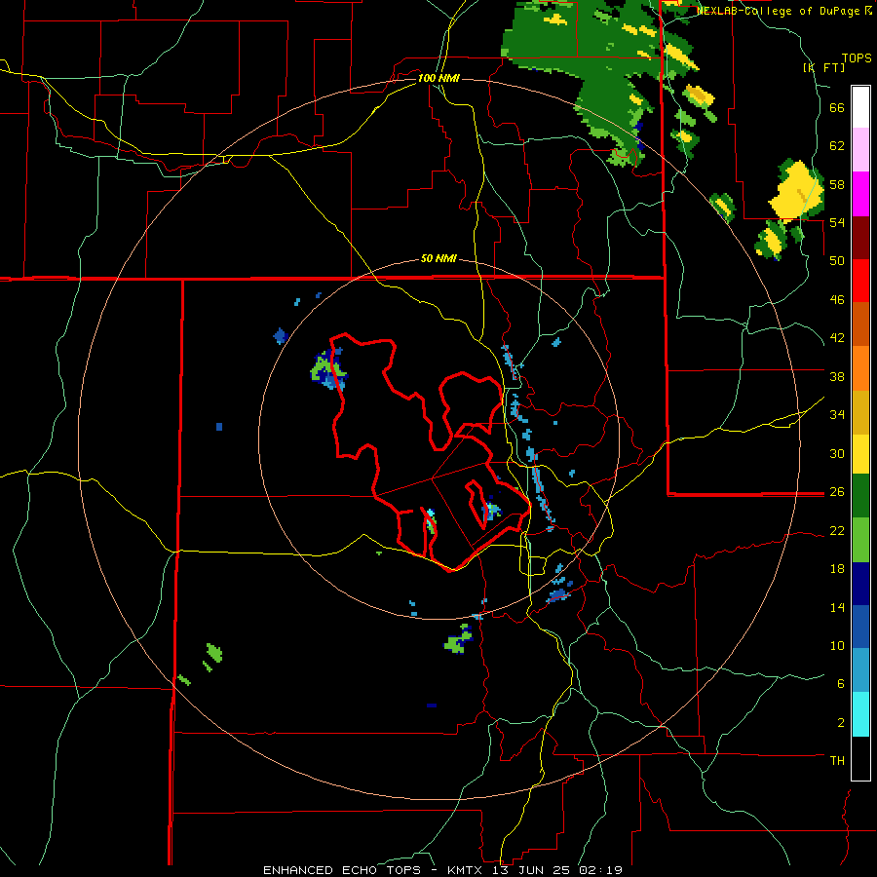This screenshot has height=877, width=877.
Task: Click the "[K FT]" units label
Action: tap(823, 67)
